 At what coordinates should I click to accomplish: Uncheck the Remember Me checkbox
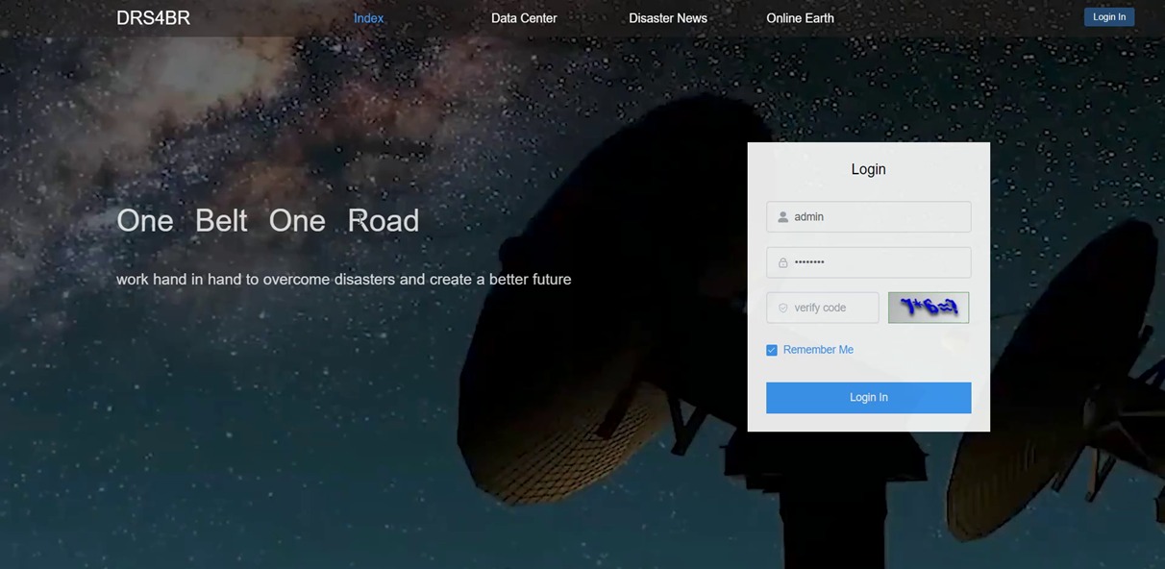(x=771, y=350)
